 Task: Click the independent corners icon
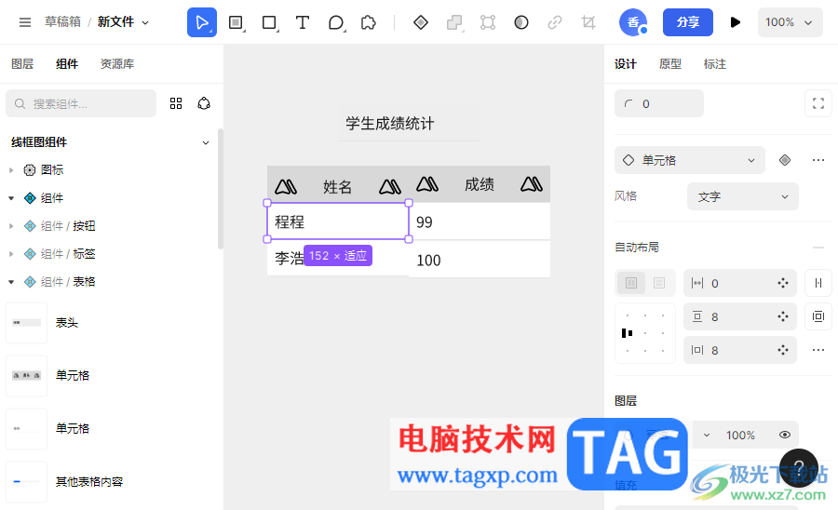pos(818,103)
